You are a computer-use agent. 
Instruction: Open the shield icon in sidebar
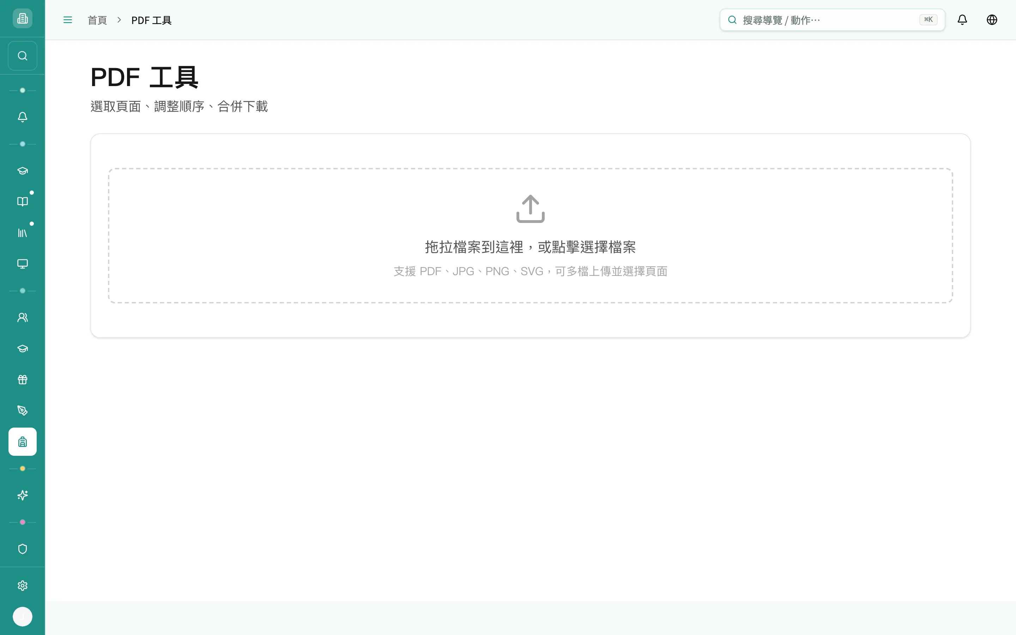tap(22, 549)
